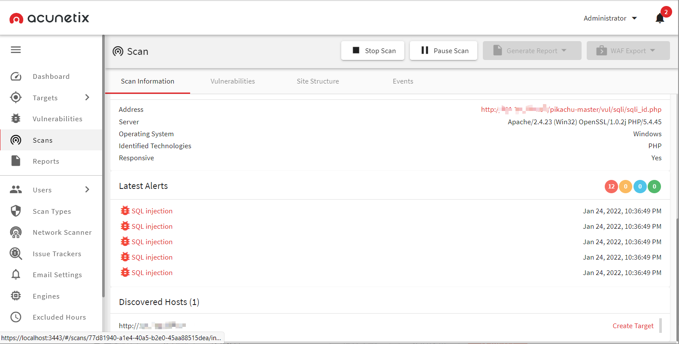Click the Create Target link
Image resolution: width=679 pixels, height=344 pixels.
coord(633,326)
